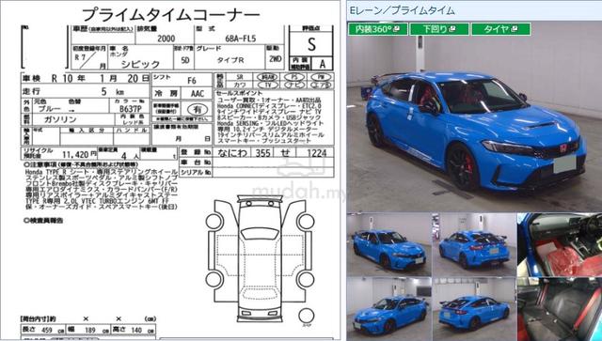Select the red front seat interior thumbnail
The height and width of the screenshot is (341, 602).
[x=560, y=244]
